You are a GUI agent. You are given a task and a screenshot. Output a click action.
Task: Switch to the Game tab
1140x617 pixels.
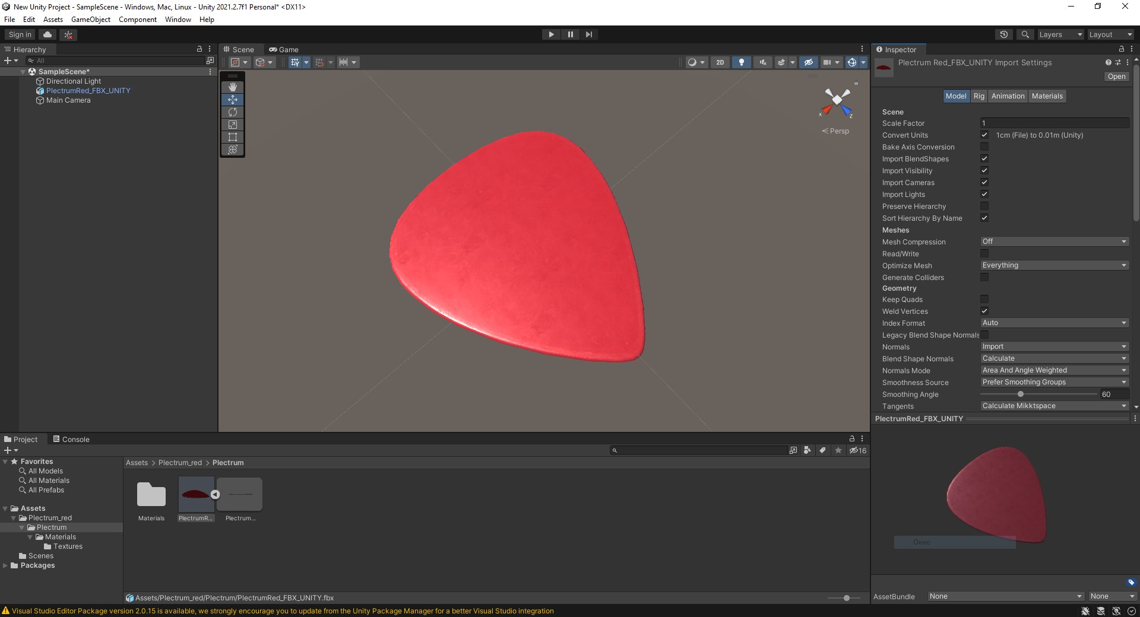284,50
